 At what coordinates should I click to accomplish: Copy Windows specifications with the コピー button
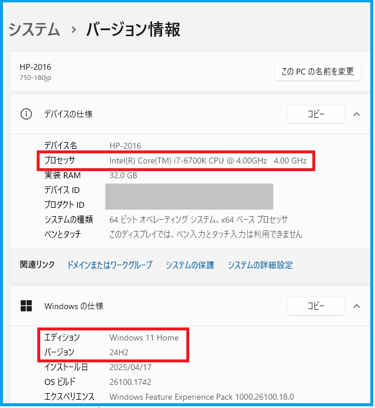(x=316, y=306)
